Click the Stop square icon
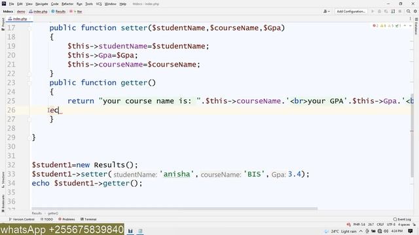Image resolution: width=419 pixels, height=235 pixels. pos(400,12)
